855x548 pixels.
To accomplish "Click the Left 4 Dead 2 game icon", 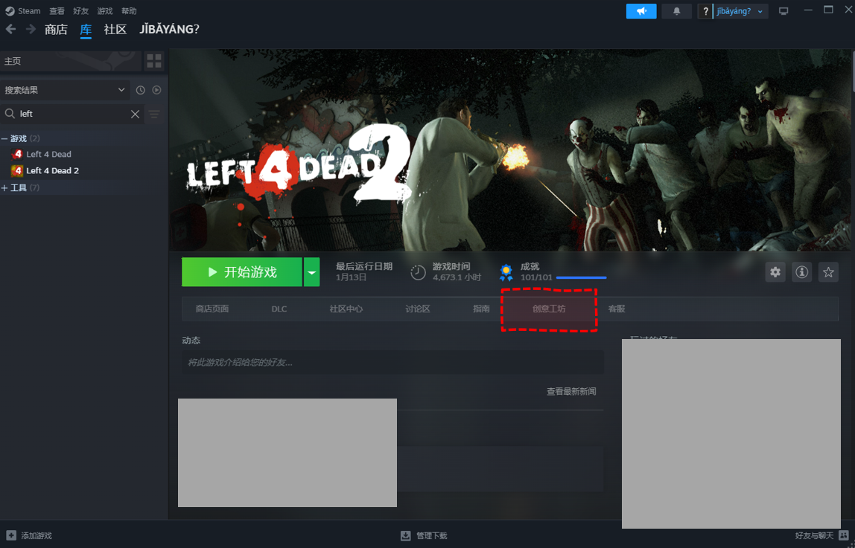I will point(17,171).
